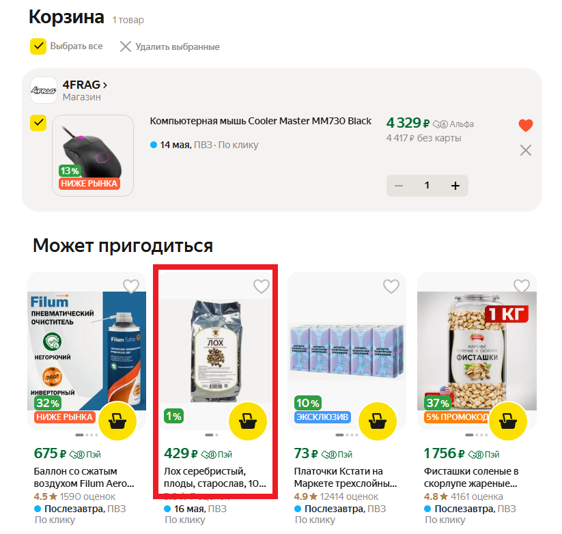Toggle the Выбрать все checkbox
The image size is (562, 534).
coord(38,46)
